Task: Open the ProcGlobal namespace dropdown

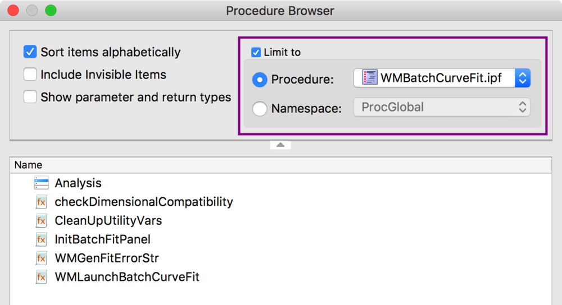Action: click(x=442, y=107)
